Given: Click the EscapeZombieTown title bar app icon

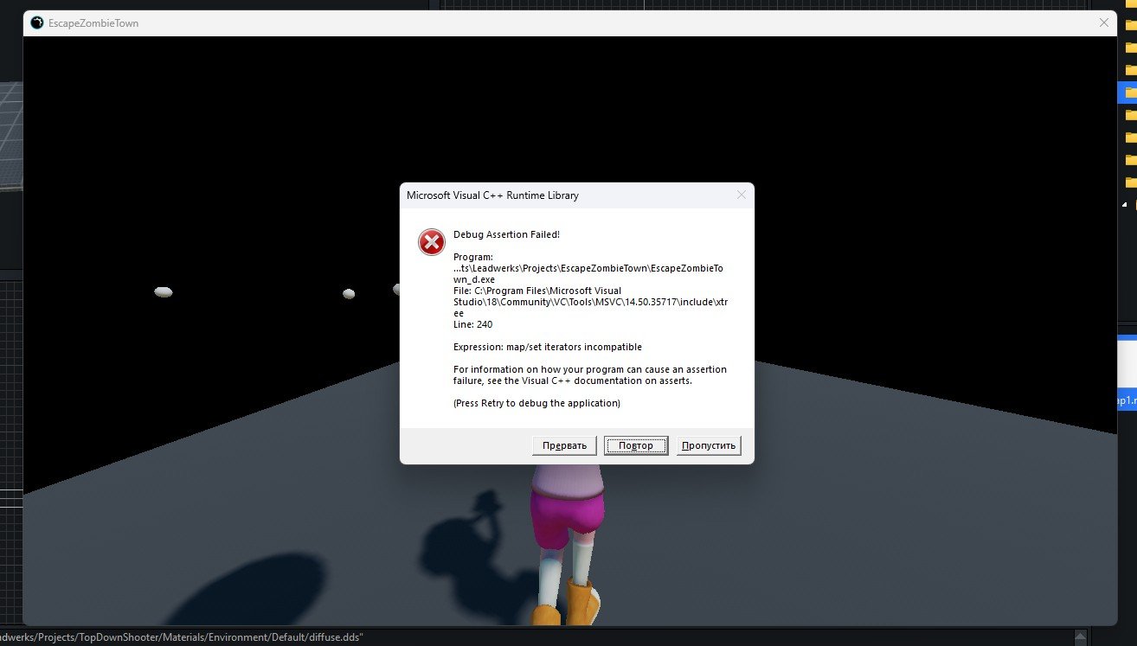Looking at the screenshot, I should [x=36, y=23].
